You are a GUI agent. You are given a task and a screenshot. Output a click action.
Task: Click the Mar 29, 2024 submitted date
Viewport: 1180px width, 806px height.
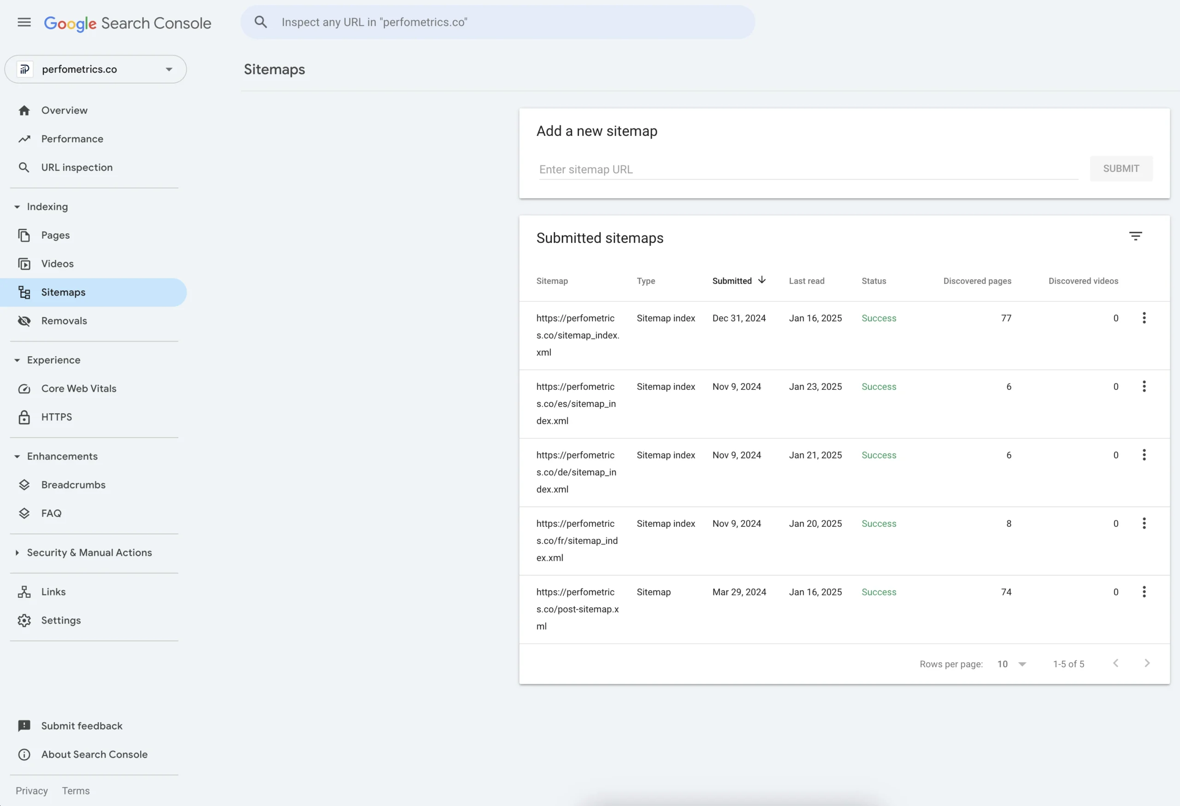739,592
